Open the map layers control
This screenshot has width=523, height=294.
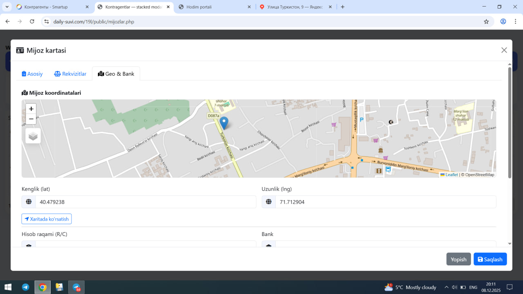tap(33, 136)
